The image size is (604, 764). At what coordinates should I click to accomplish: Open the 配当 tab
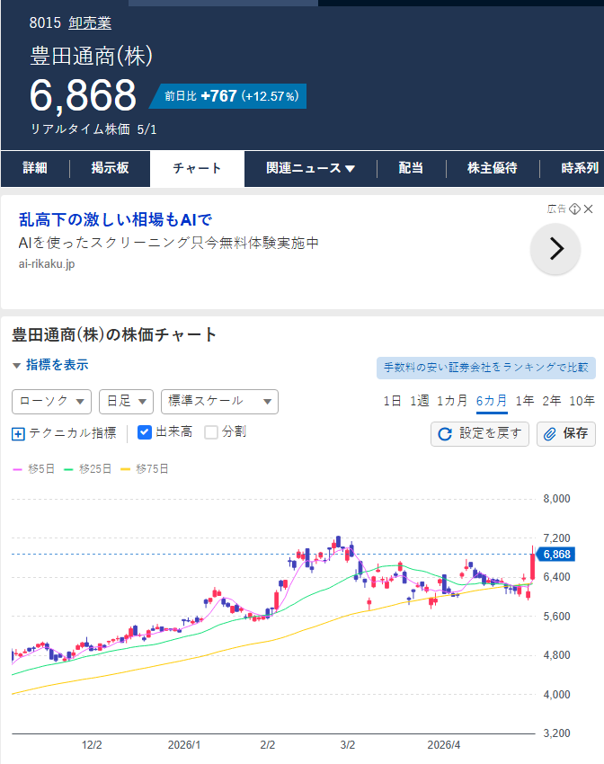tap(411, 168)
